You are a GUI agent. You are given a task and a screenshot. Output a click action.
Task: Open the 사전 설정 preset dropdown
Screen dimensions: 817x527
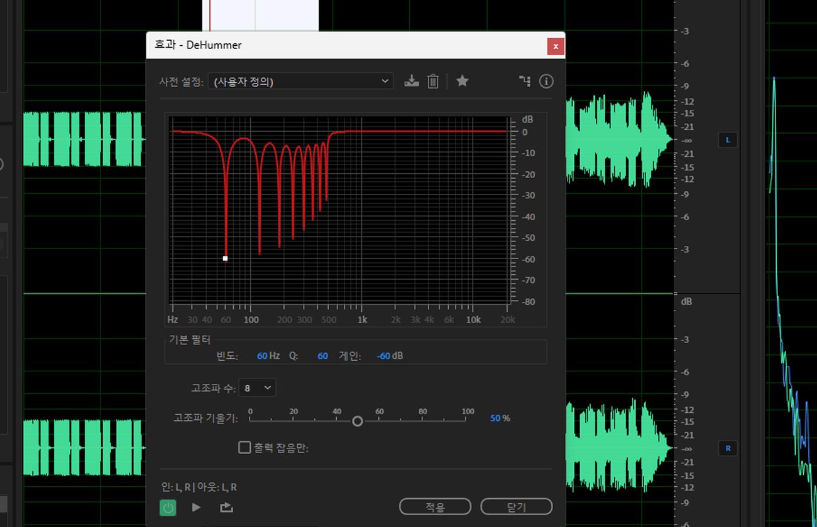click(300, 81)
